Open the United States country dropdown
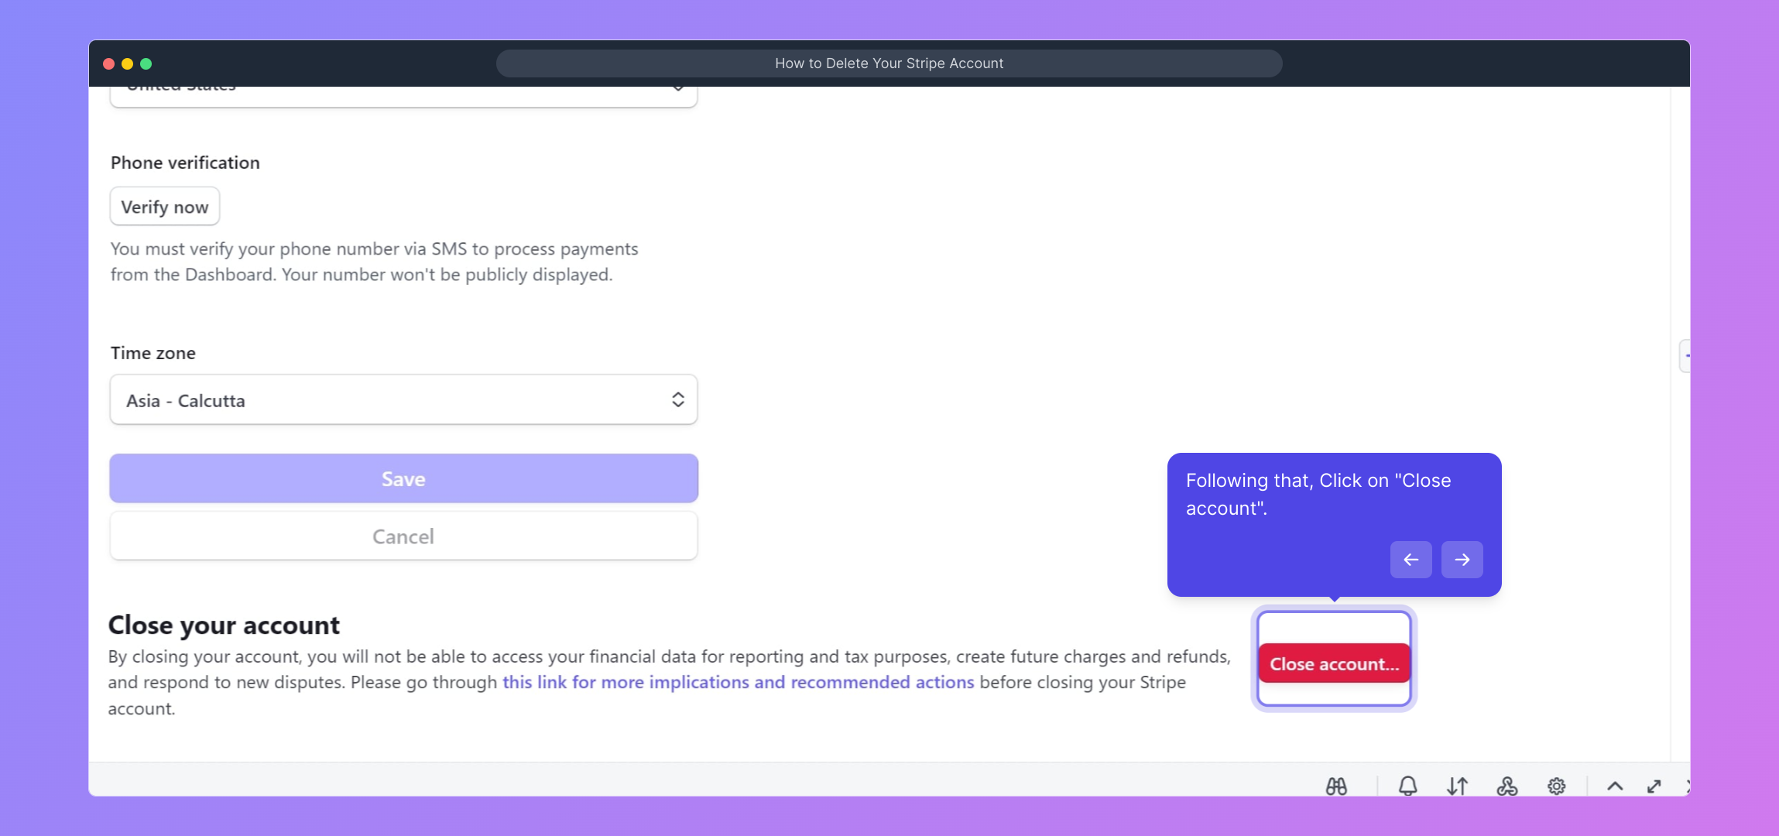 [x=403, y=94]
